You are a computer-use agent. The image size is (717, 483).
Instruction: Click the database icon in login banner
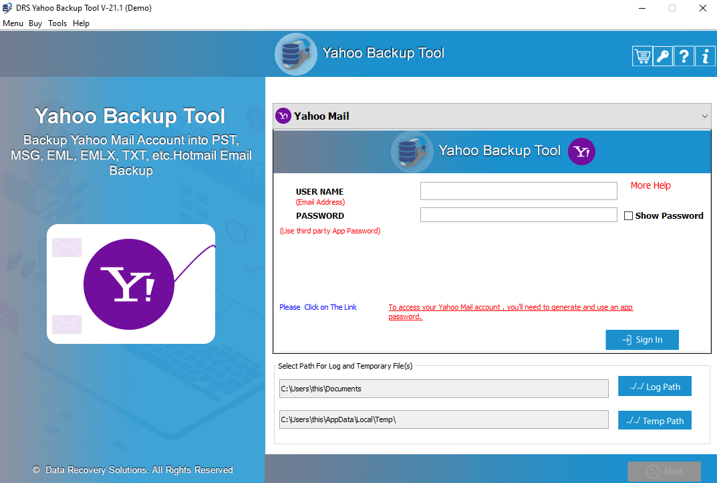[x=412, y=152]
